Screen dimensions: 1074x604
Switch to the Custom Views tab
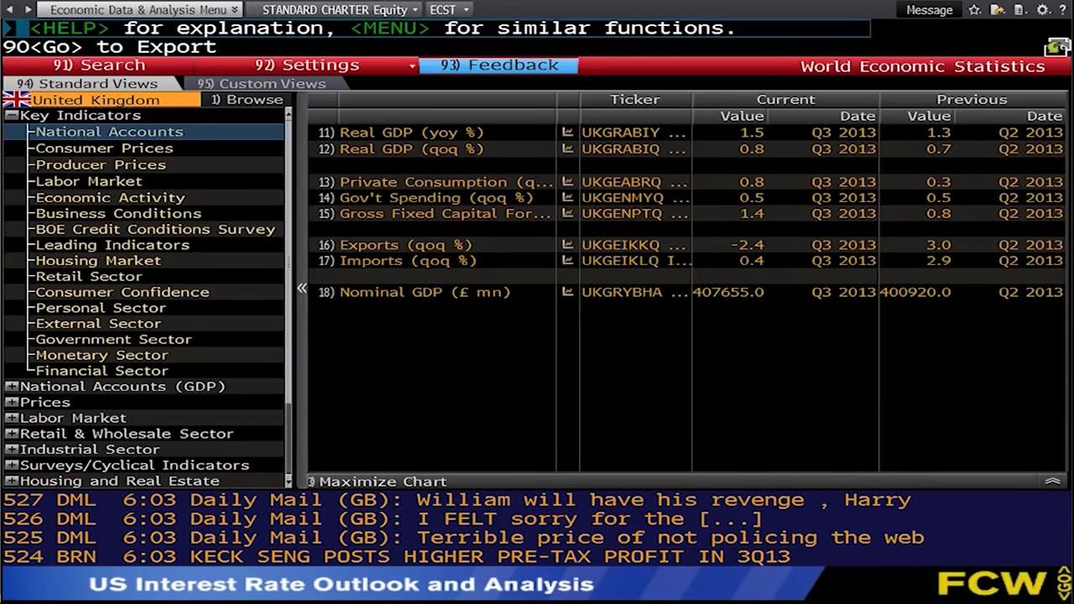click(262, 84)
